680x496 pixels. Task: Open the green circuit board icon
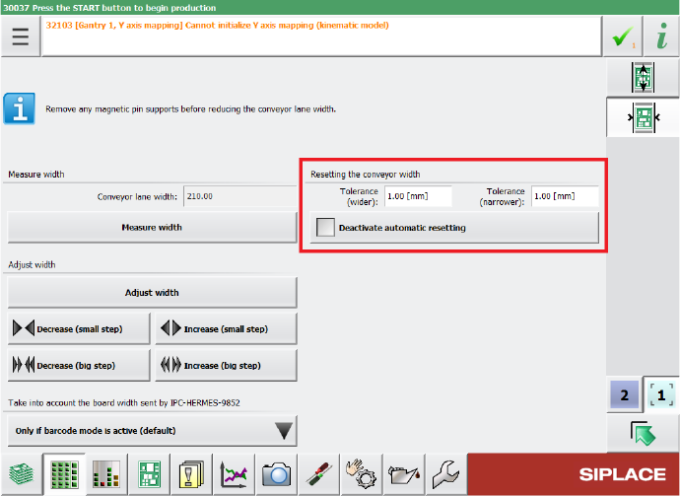pyautogui.click(x=149, y=474)
